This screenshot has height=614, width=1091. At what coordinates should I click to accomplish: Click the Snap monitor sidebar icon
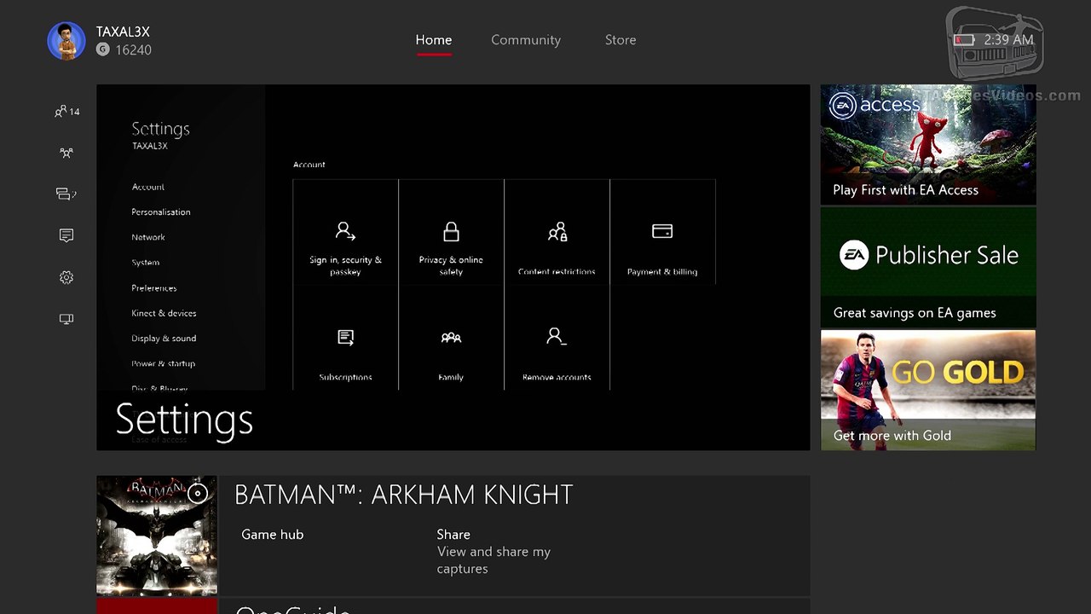click(66, 319)
